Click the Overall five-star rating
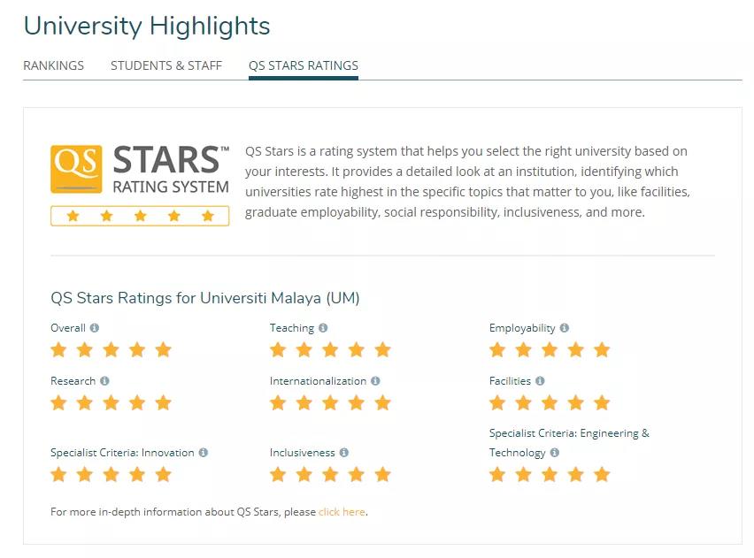 (x=112, y=350)
